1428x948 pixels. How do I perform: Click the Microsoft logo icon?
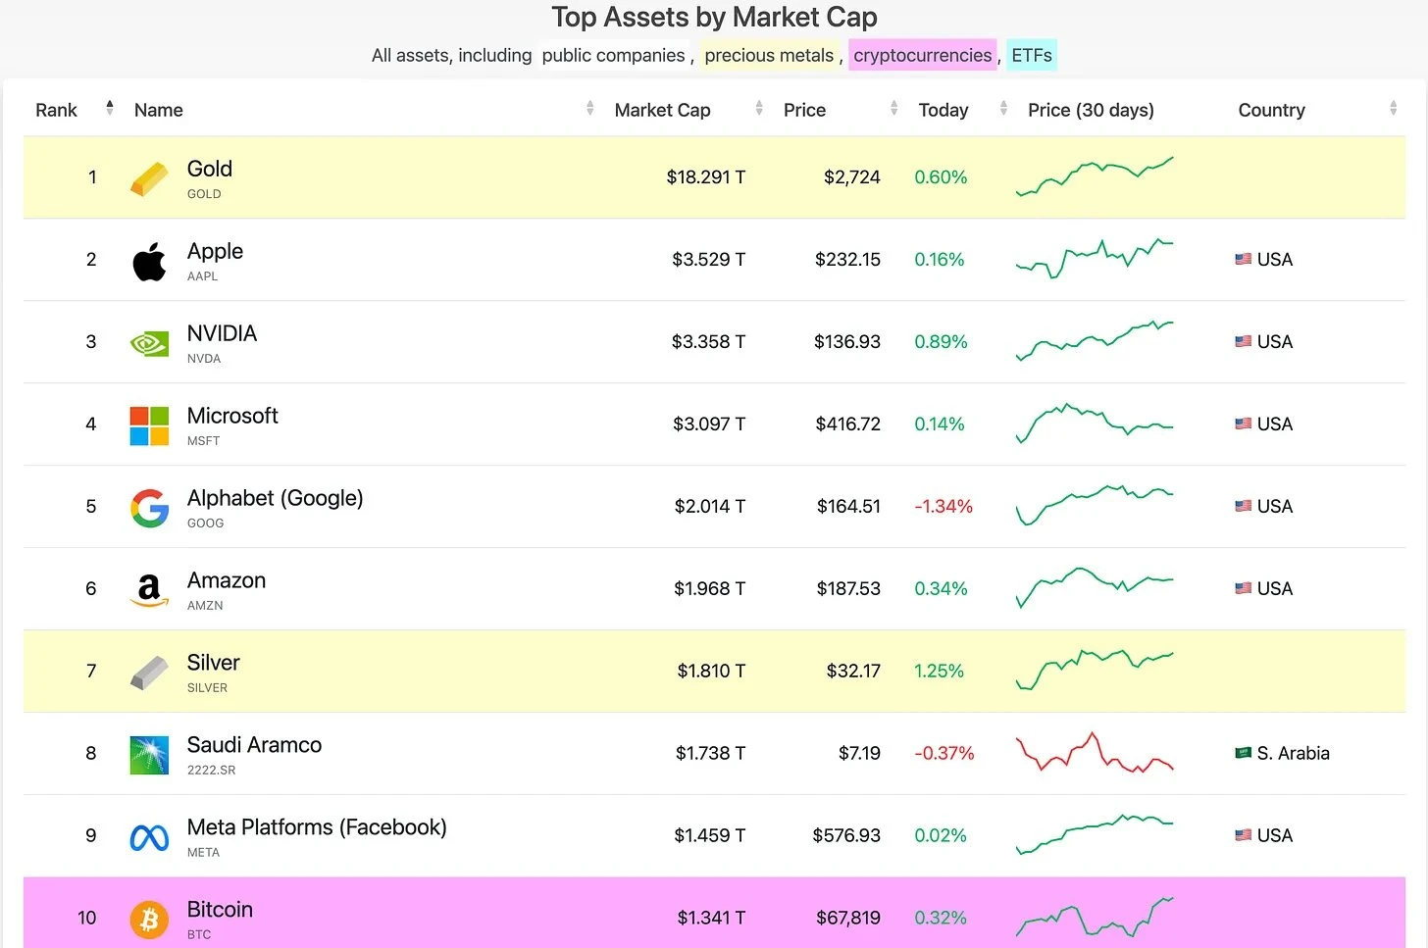pos(149,425)
